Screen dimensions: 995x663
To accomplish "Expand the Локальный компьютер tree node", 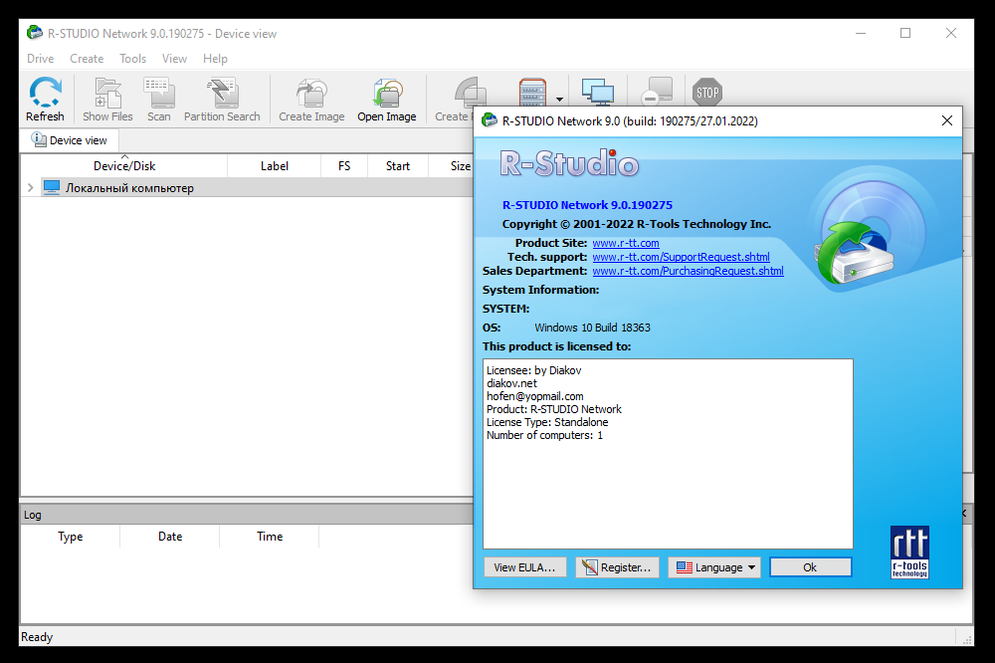I will [x=30, y=188].
